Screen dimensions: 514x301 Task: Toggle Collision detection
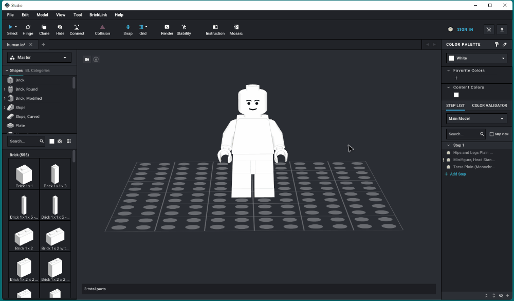pos(102,29)
